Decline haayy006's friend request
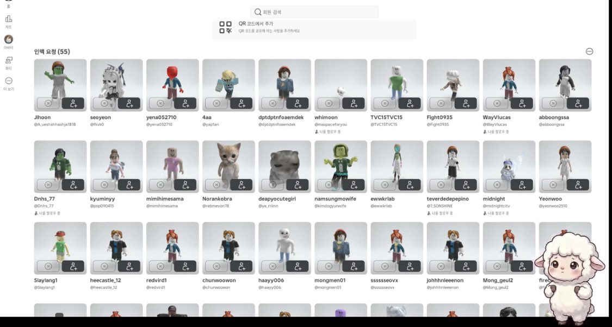 coord(273,266)
